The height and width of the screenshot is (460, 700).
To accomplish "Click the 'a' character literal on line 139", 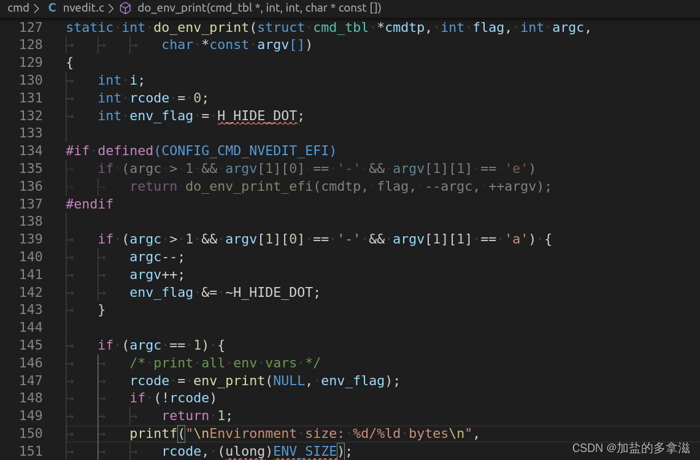I will pyautogui.click(x=517, y=239).
